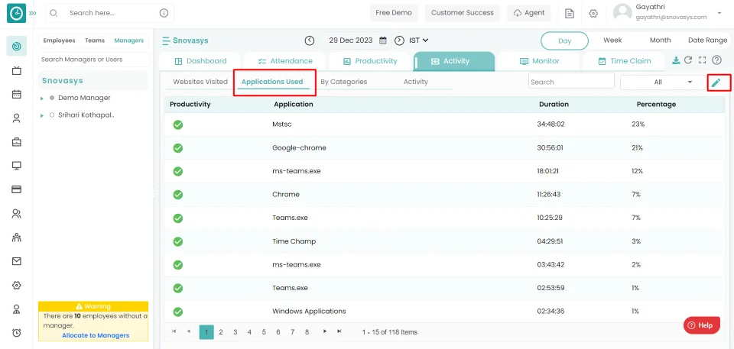This screenshot has width=734, height=349.
Task: Click Gayathri profile avatar
Action: tap(622, 13)
